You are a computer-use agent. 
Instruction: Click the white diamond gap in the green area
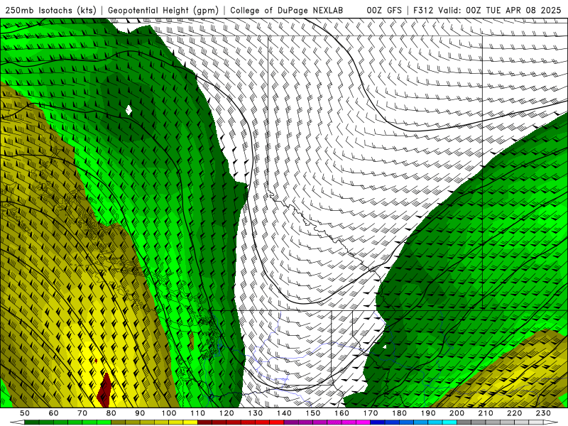(x=129, y=110)
